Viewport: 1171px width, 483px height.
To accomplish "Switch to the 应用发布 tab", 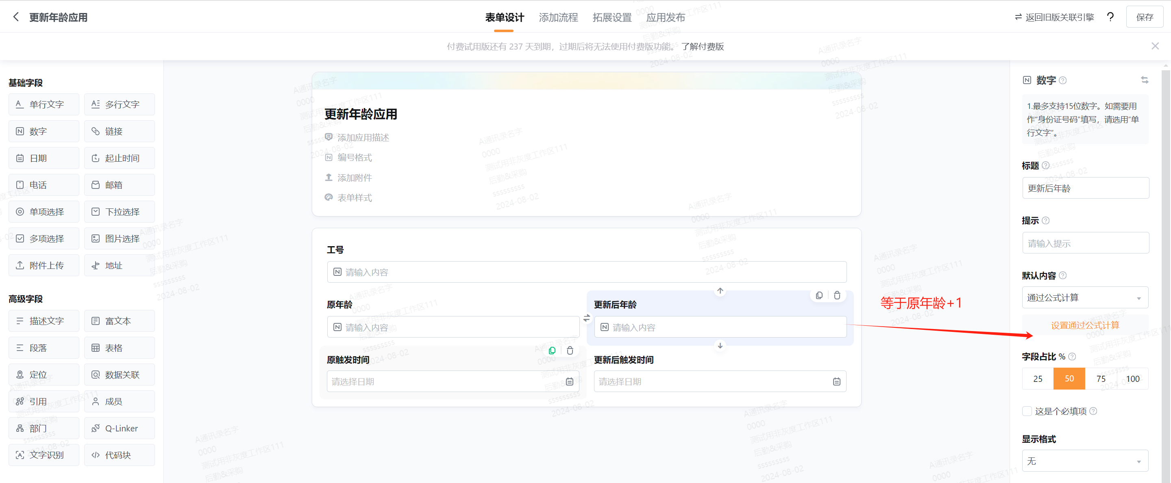I will [x=666, y=17].
